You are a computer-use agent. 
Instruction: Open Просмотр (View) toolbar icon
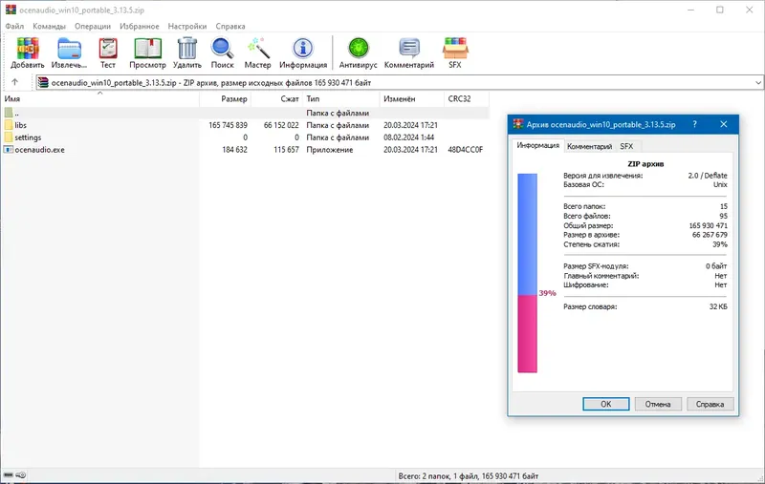click(x=147, y=53)
